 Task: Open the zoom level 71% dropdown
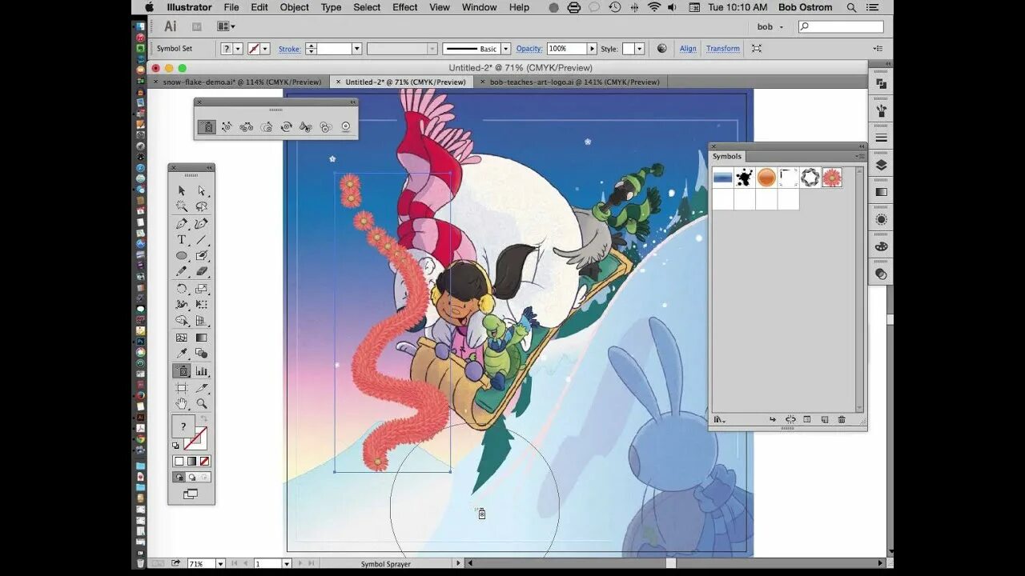pyautogui.click(x=219, y=564)
